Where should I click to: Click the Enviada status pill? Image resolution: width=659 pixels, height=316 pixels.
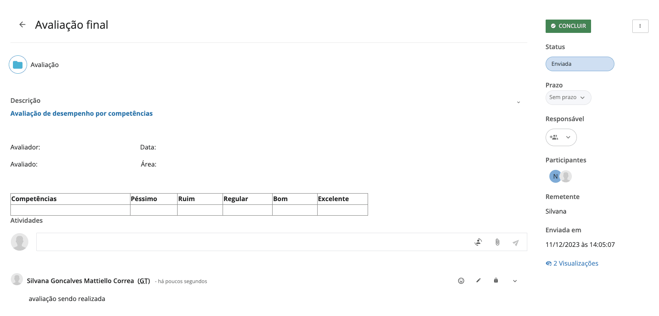point(579,64)
